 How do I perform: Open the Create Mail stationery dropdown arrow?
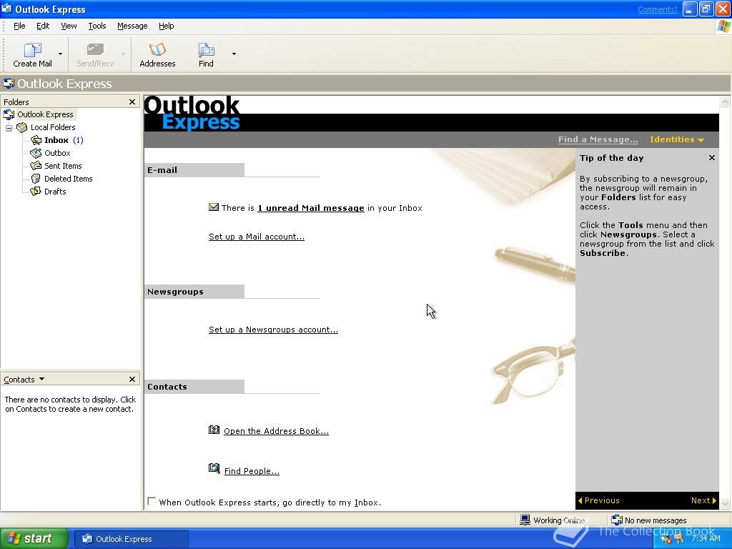tap(60, 54)
